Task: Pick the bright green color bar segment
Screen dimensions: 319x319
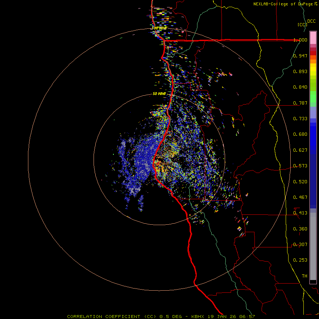Action: [x=313, y=97]
